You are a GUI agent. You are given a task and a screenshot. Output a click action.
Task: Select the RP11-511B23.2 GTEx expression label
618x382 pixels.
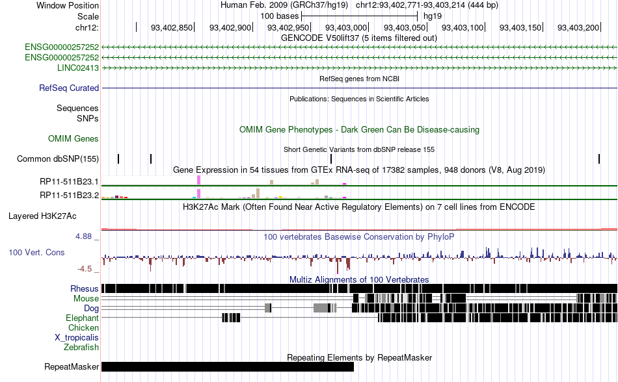point(70,195)
